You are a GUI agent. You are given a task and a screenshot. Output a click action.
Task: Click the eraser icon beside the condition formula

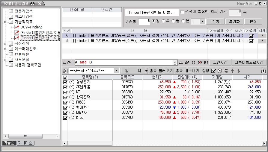coord(187,63)
